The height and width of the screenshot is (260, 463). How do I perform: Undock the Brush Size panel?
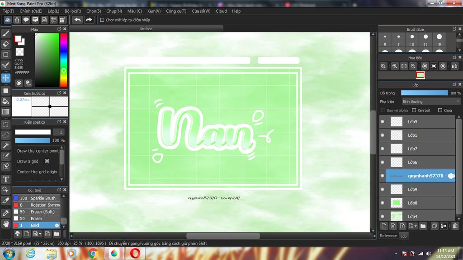[454, 29]
